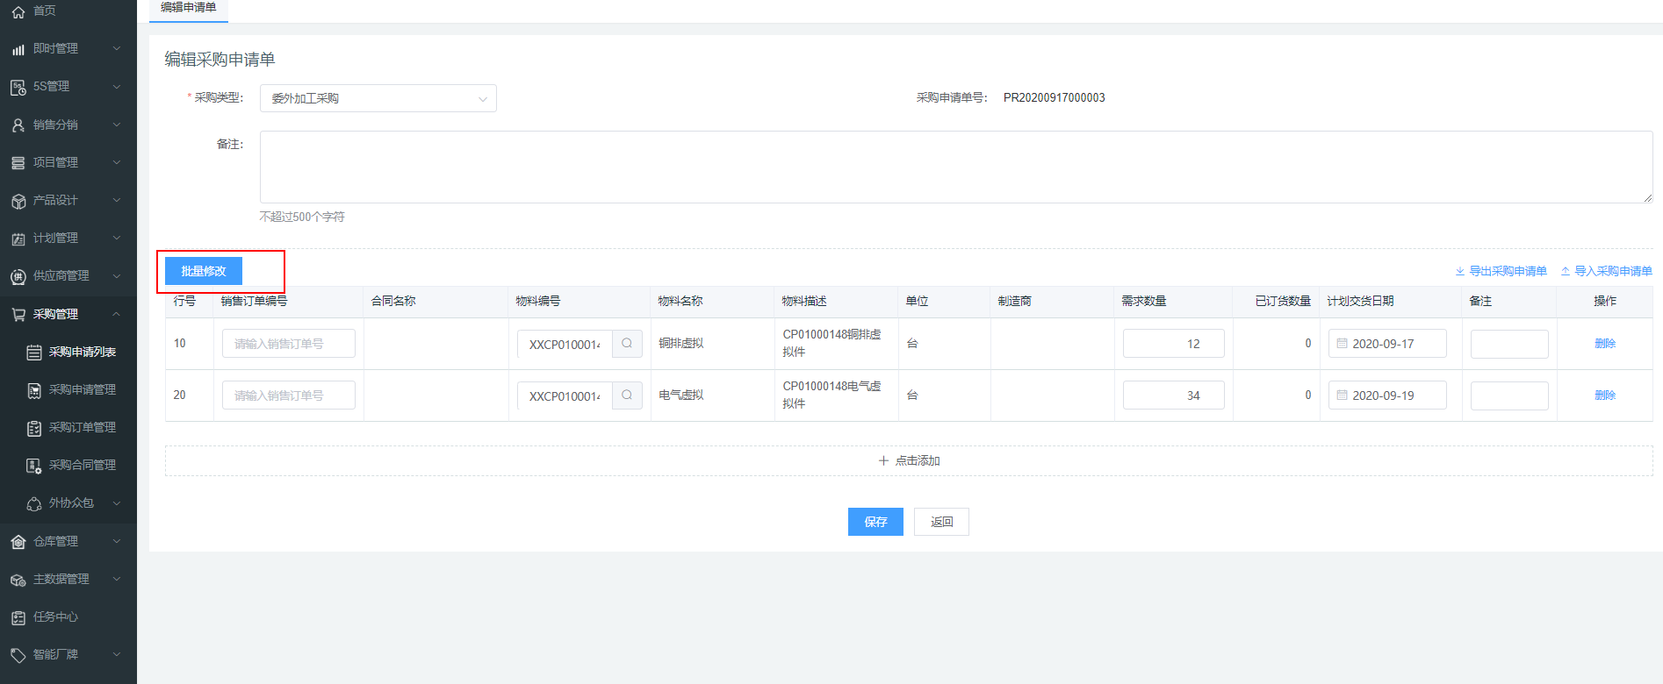Open the 采购类型 dropdown
1663x684 pixels.
click(x=378, y=98)
